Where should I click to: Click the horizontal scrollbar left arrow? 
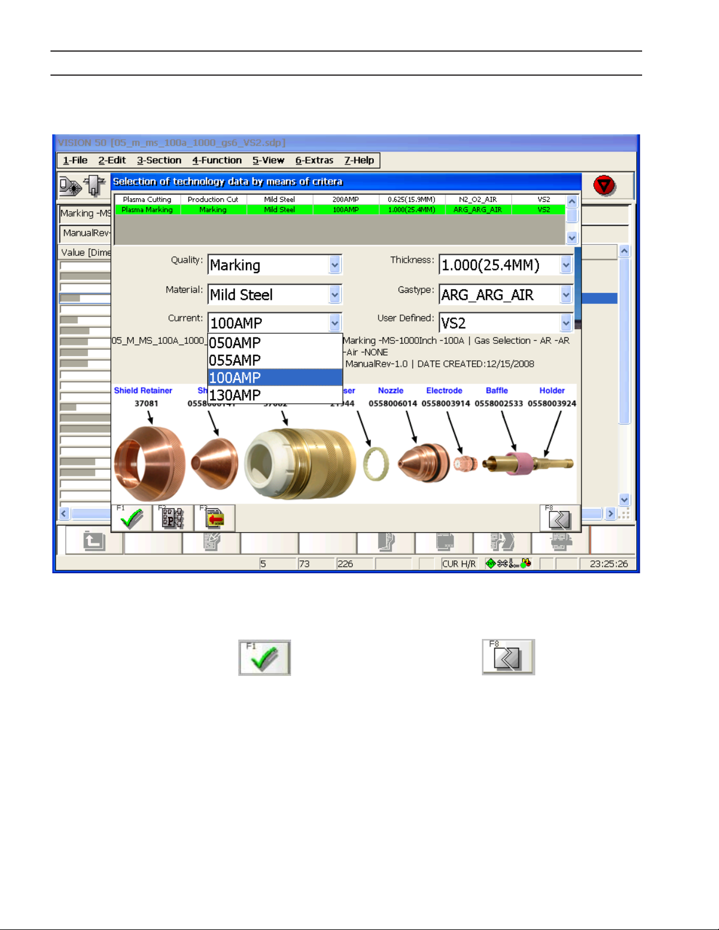point(65,513)
